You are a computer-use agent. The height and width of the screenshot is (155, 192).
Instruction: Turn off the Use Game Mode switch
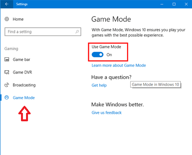point(98,55)
